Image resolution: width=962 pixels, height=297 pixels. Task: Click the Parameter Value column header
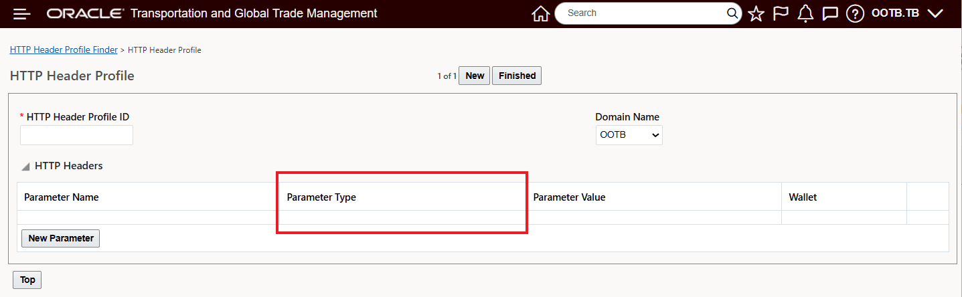654,197
